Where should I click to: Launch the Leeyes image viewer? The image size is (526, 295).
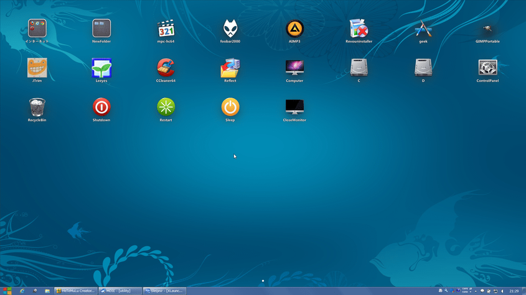point(101,68)
